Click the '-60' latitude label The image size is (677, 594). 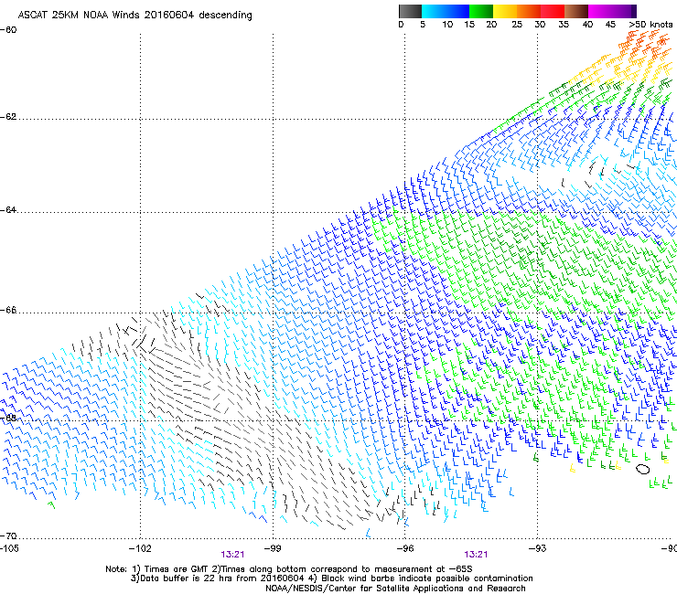coord(8,30)
